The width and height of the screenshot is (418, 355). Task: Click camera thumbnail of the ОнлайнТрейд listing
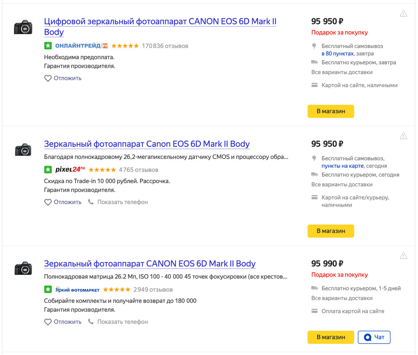pos(23,27)
